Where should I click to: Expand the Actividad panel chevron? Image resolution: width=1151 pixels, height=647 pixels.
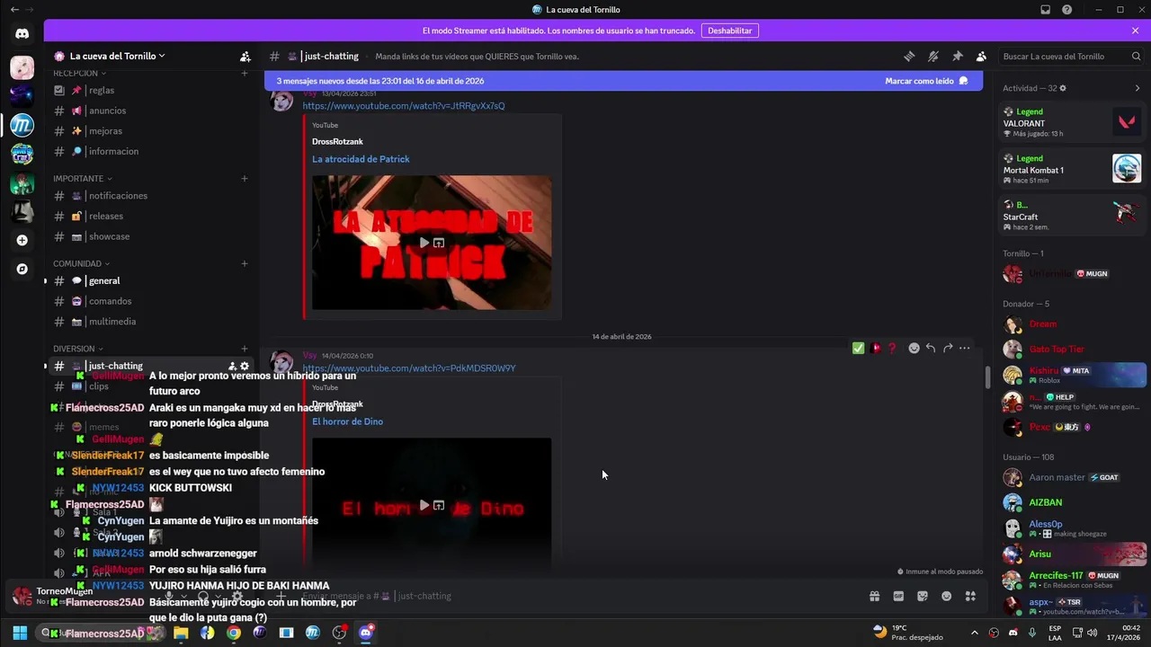pyautogui.click(x=1138, y=88)
